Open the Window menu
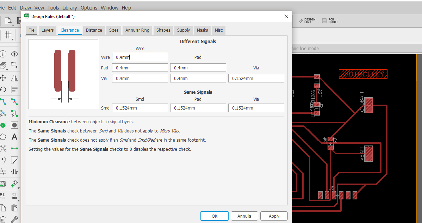Screen dimensions: 422x223 (x=110, y=8)
